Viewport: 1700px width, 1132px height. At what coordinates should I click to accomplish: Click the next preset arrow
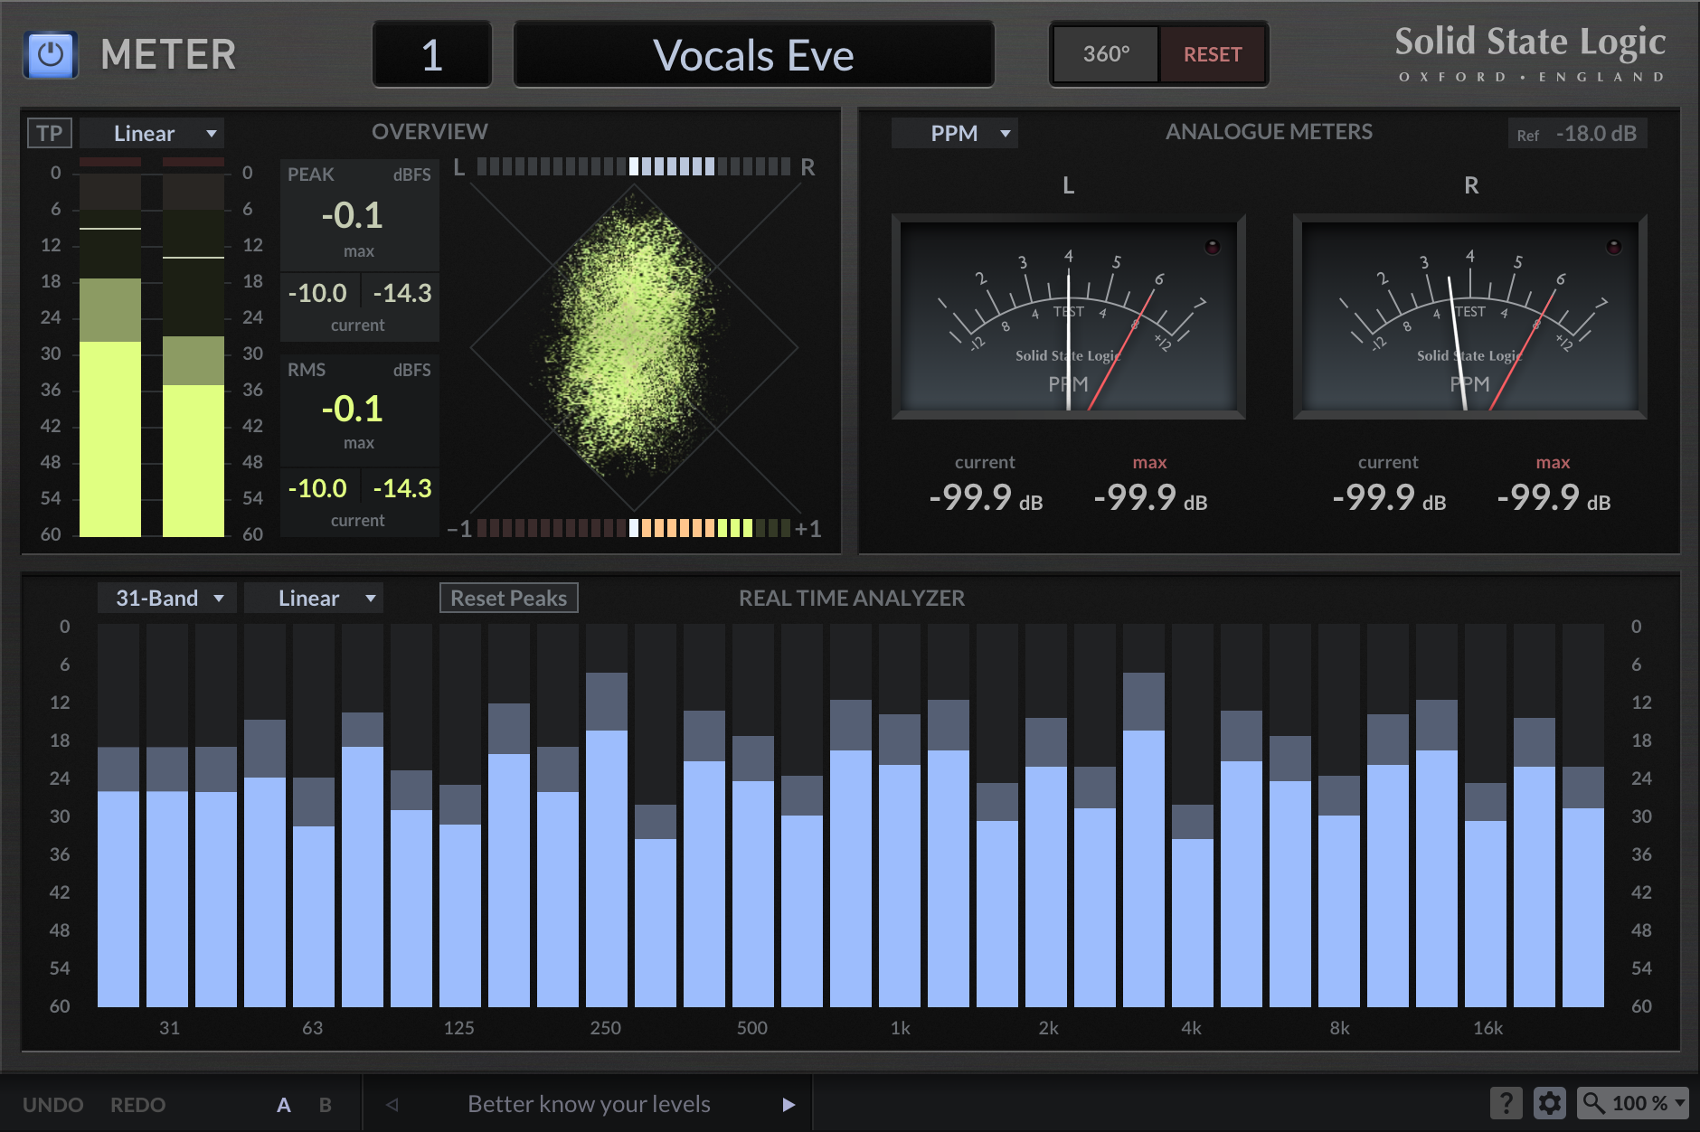coord(789,1104)
